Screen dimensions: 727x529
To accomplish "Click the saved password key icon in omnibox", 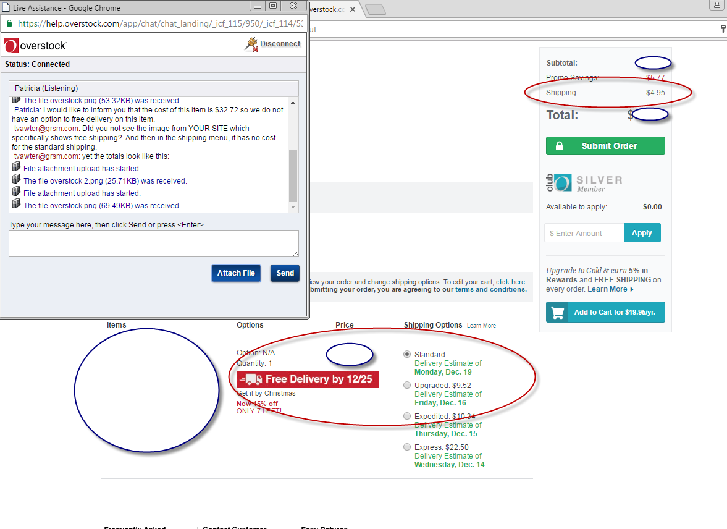I will tap(723, 28).
